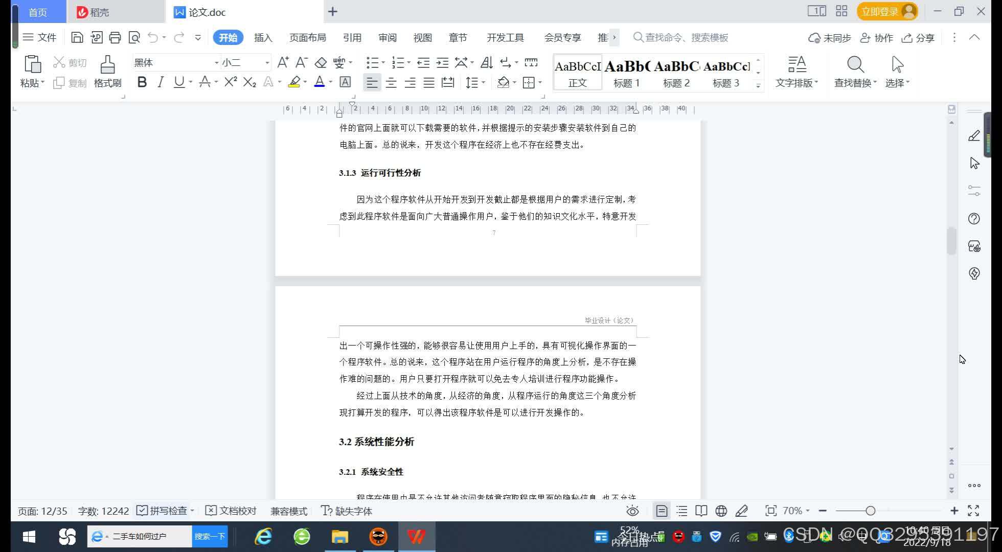Toggle Underline formatting

click(x=178, y=82)
